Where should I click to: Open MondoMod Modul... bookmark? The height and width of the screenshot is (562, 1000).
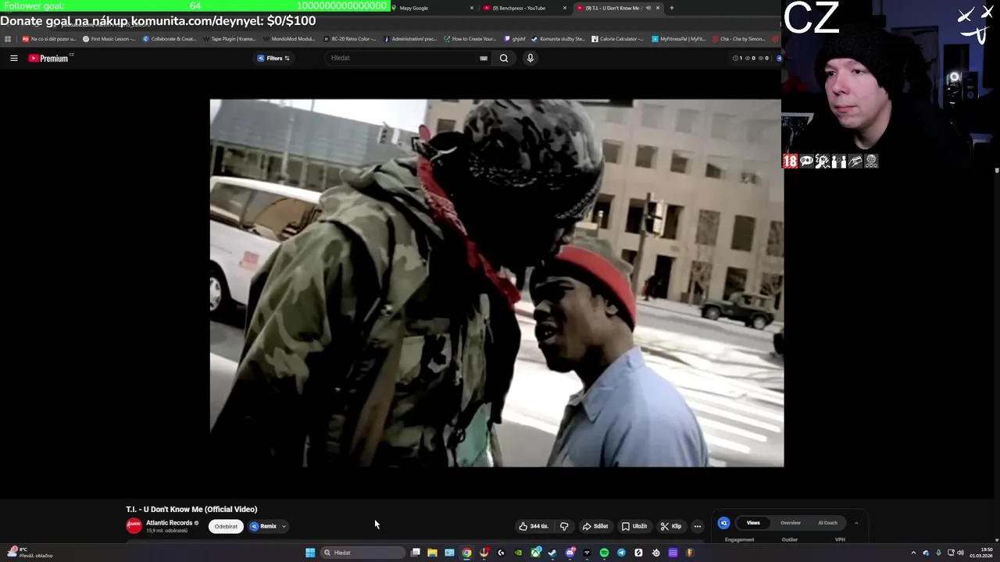(289, 38)
